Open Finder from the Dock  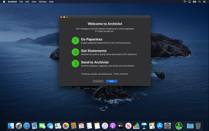tap(11, 126)
